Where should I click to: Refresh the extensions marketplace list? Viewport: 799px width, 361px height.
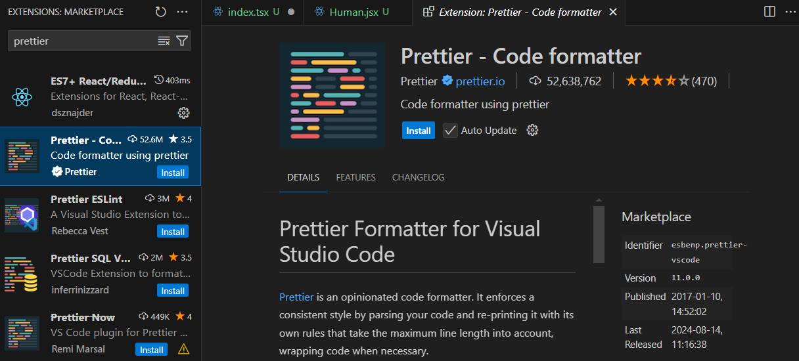[161, 12]
